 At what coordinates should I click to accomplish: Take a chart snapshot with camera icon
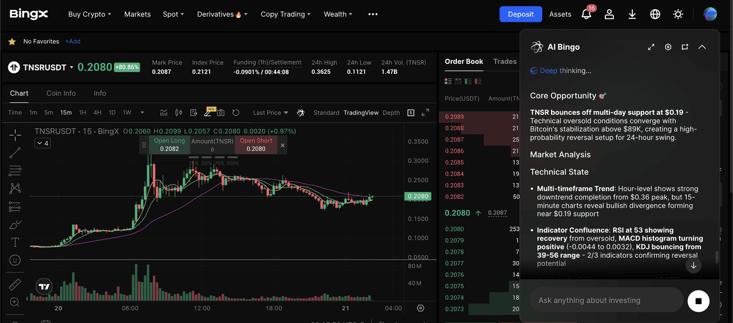(220, 113)
